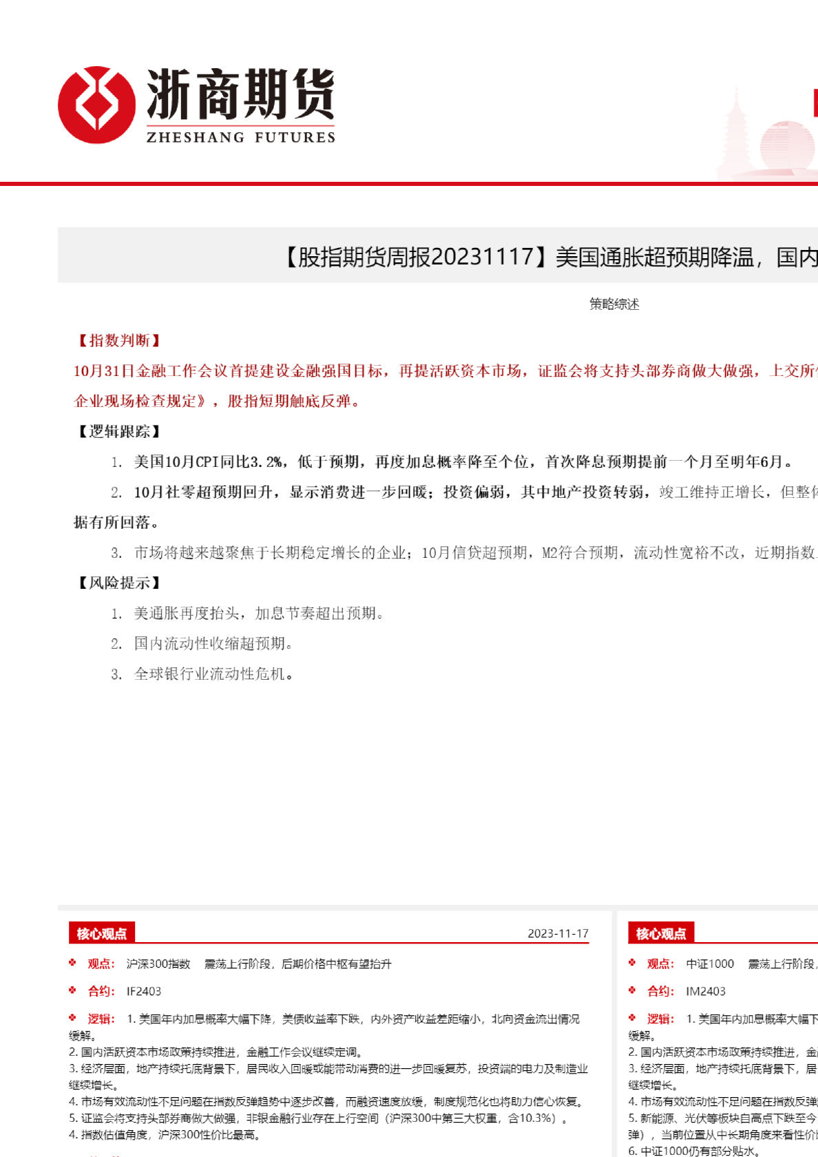
Task: Select the left 核心观点 red tab label
Action: [x=102, y=933]
